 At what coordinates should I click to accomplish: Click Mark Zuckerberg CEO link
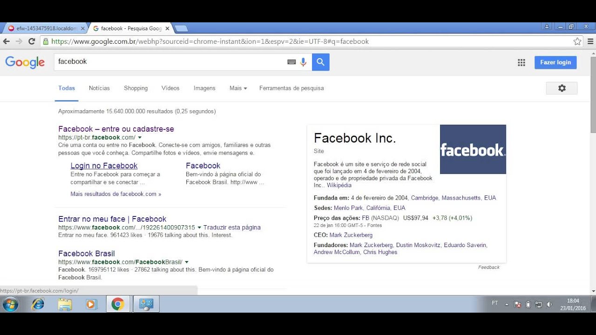[351, 235]
